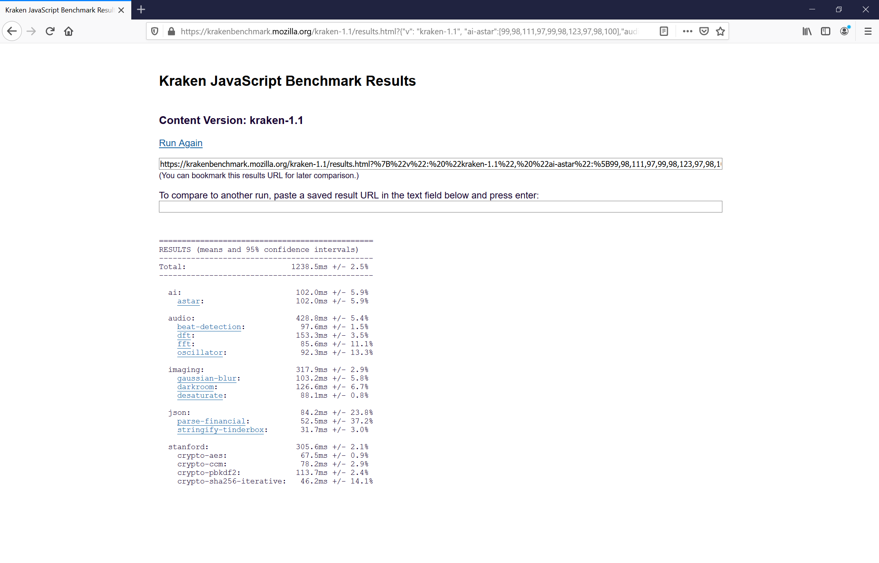Screen dimensions: 879x563
Task: Click the Run Again link
Action: [x=181, y=143]
